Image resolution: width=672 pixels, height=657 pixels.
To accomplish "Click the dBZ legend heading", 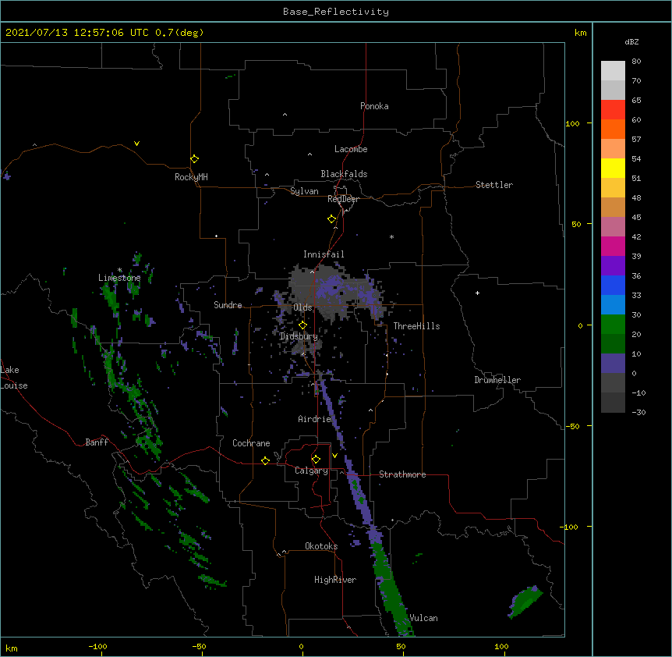I will tap(631, 41).
